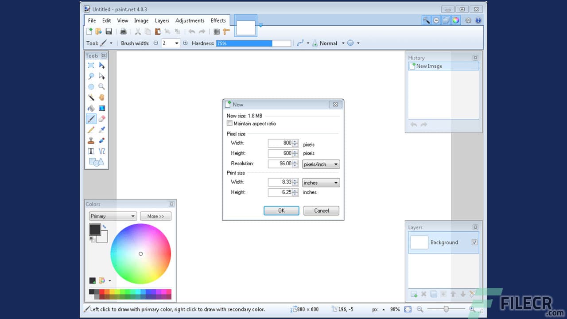The height and width of the screenshot is (319, 567).
Task: Pick the Gradient tool
Action: coord(102,108)
